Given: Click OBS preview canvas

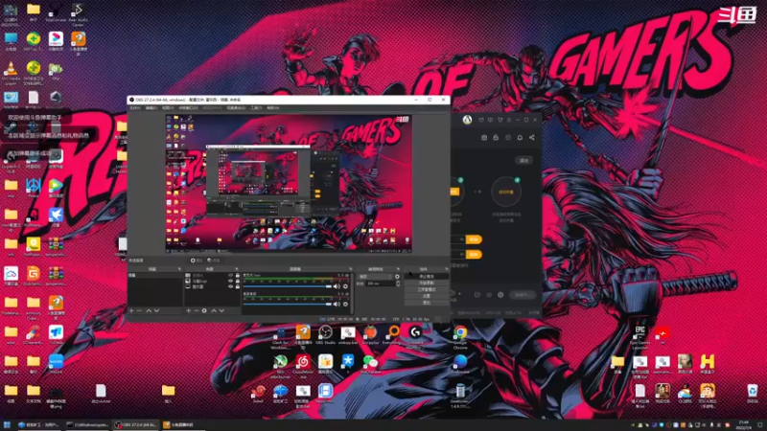Looking at the screenshot, I should [289, 184].
